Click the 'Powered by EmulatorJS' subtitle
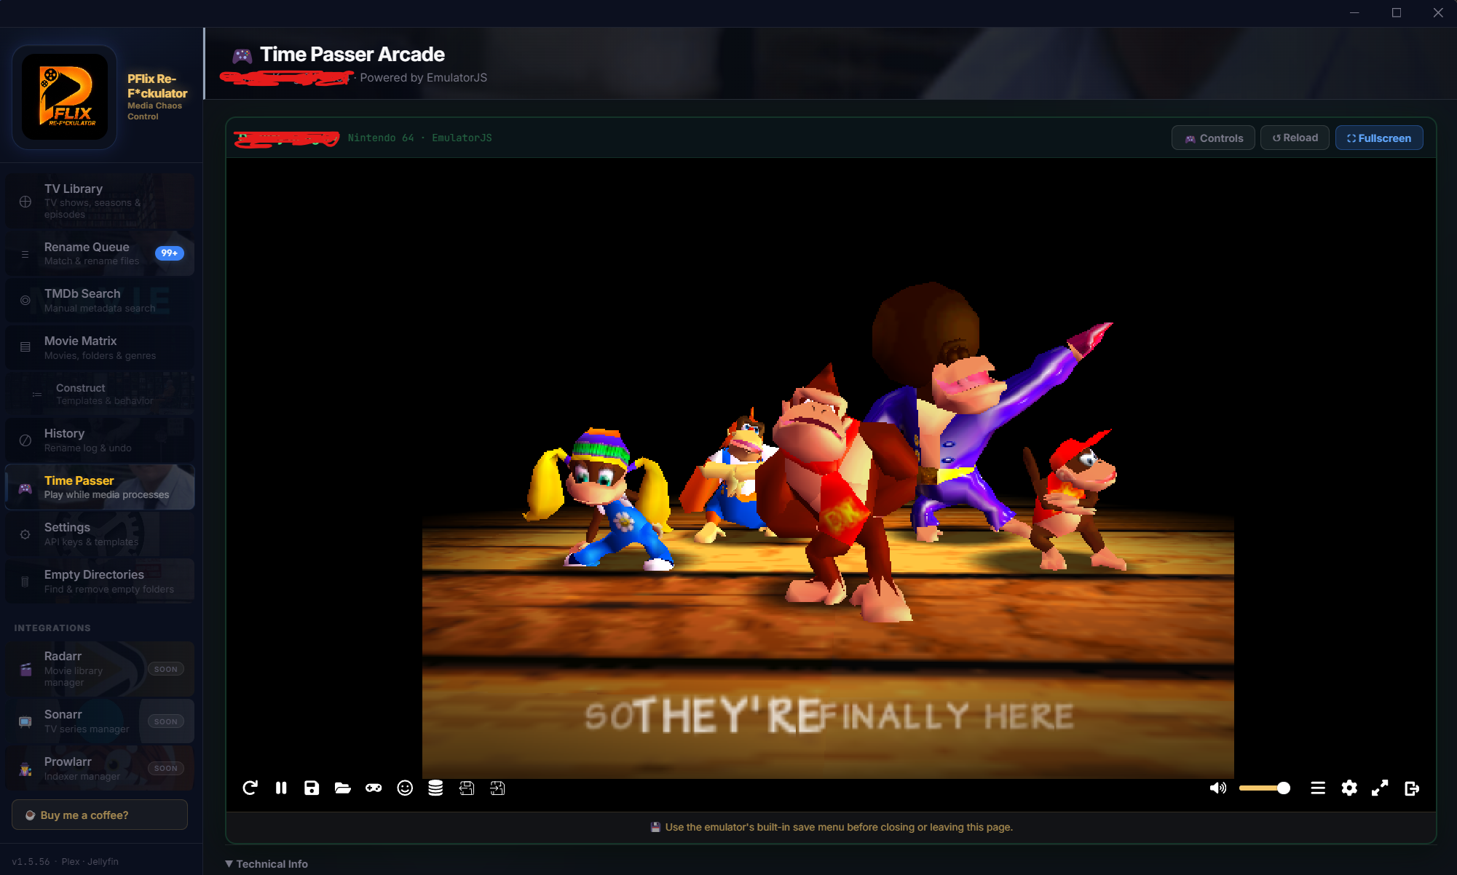Viewport: 1457px width, 875px height. tap(423, 77)
